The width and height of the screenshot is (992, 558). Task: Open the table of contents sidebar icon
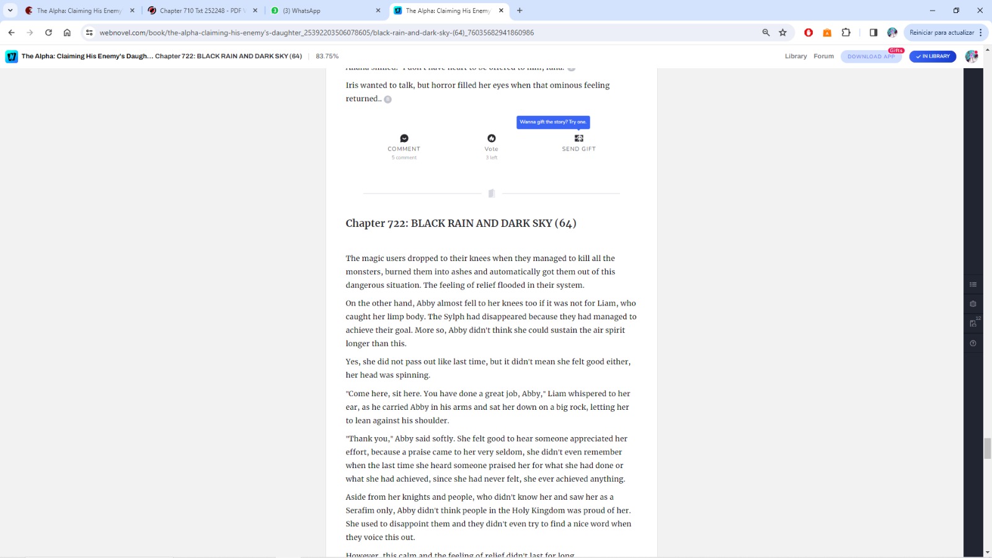click(x=973, y=285)
